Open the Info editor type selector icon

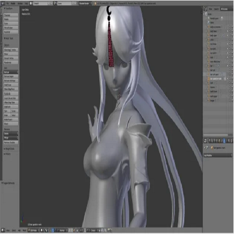tap(3, 4)
